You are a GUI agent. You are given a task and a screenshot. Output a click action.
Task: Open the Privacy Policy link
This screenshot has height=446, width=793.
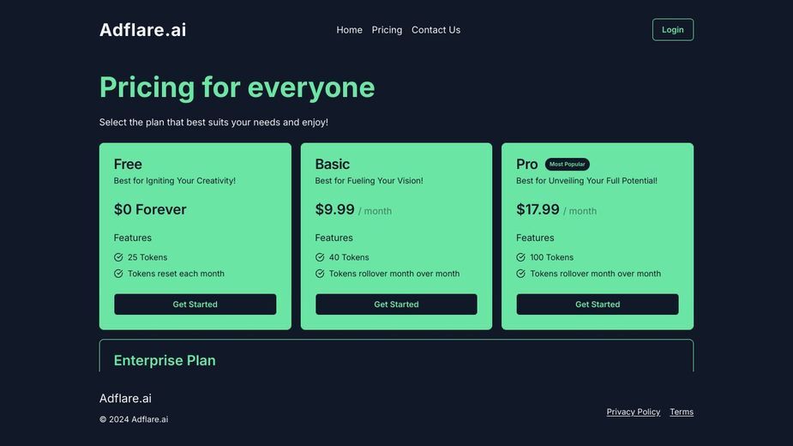[634, 412]
